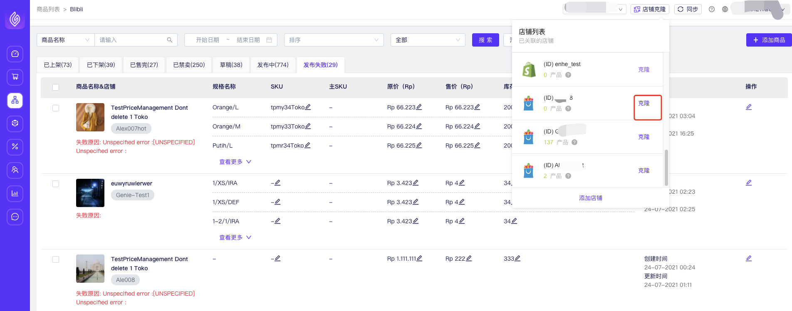Check the box for euwyruwierwer product
792x311 pixels.
56,184
